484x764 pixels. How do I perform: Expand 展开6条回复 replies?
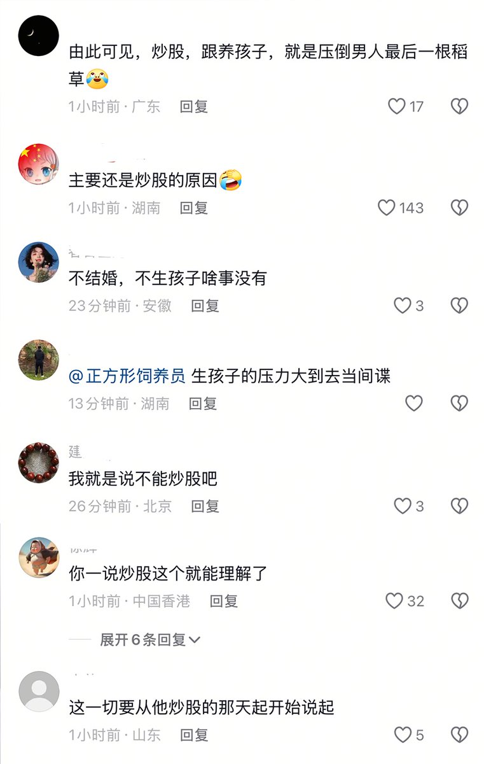pyautogui.click(x=150, y=640)
